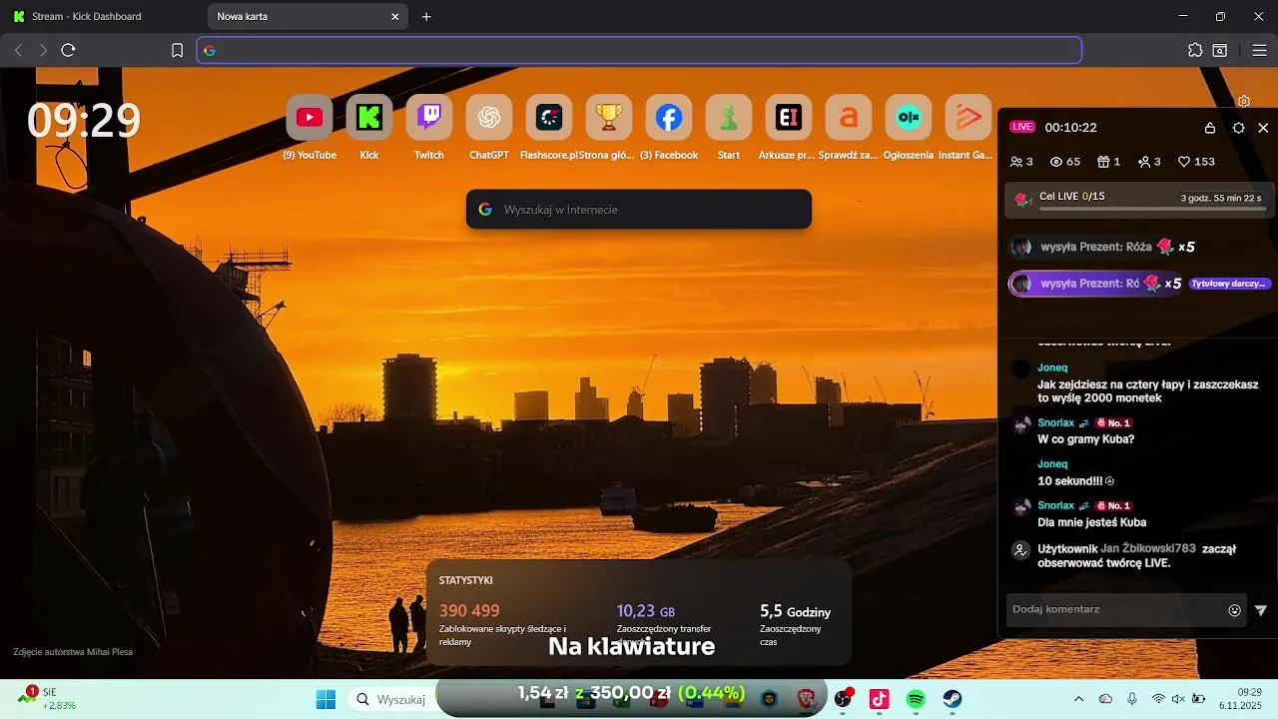Click the new followers count icon
The image size is (1278, 719).
click(x=1144, y=162)
